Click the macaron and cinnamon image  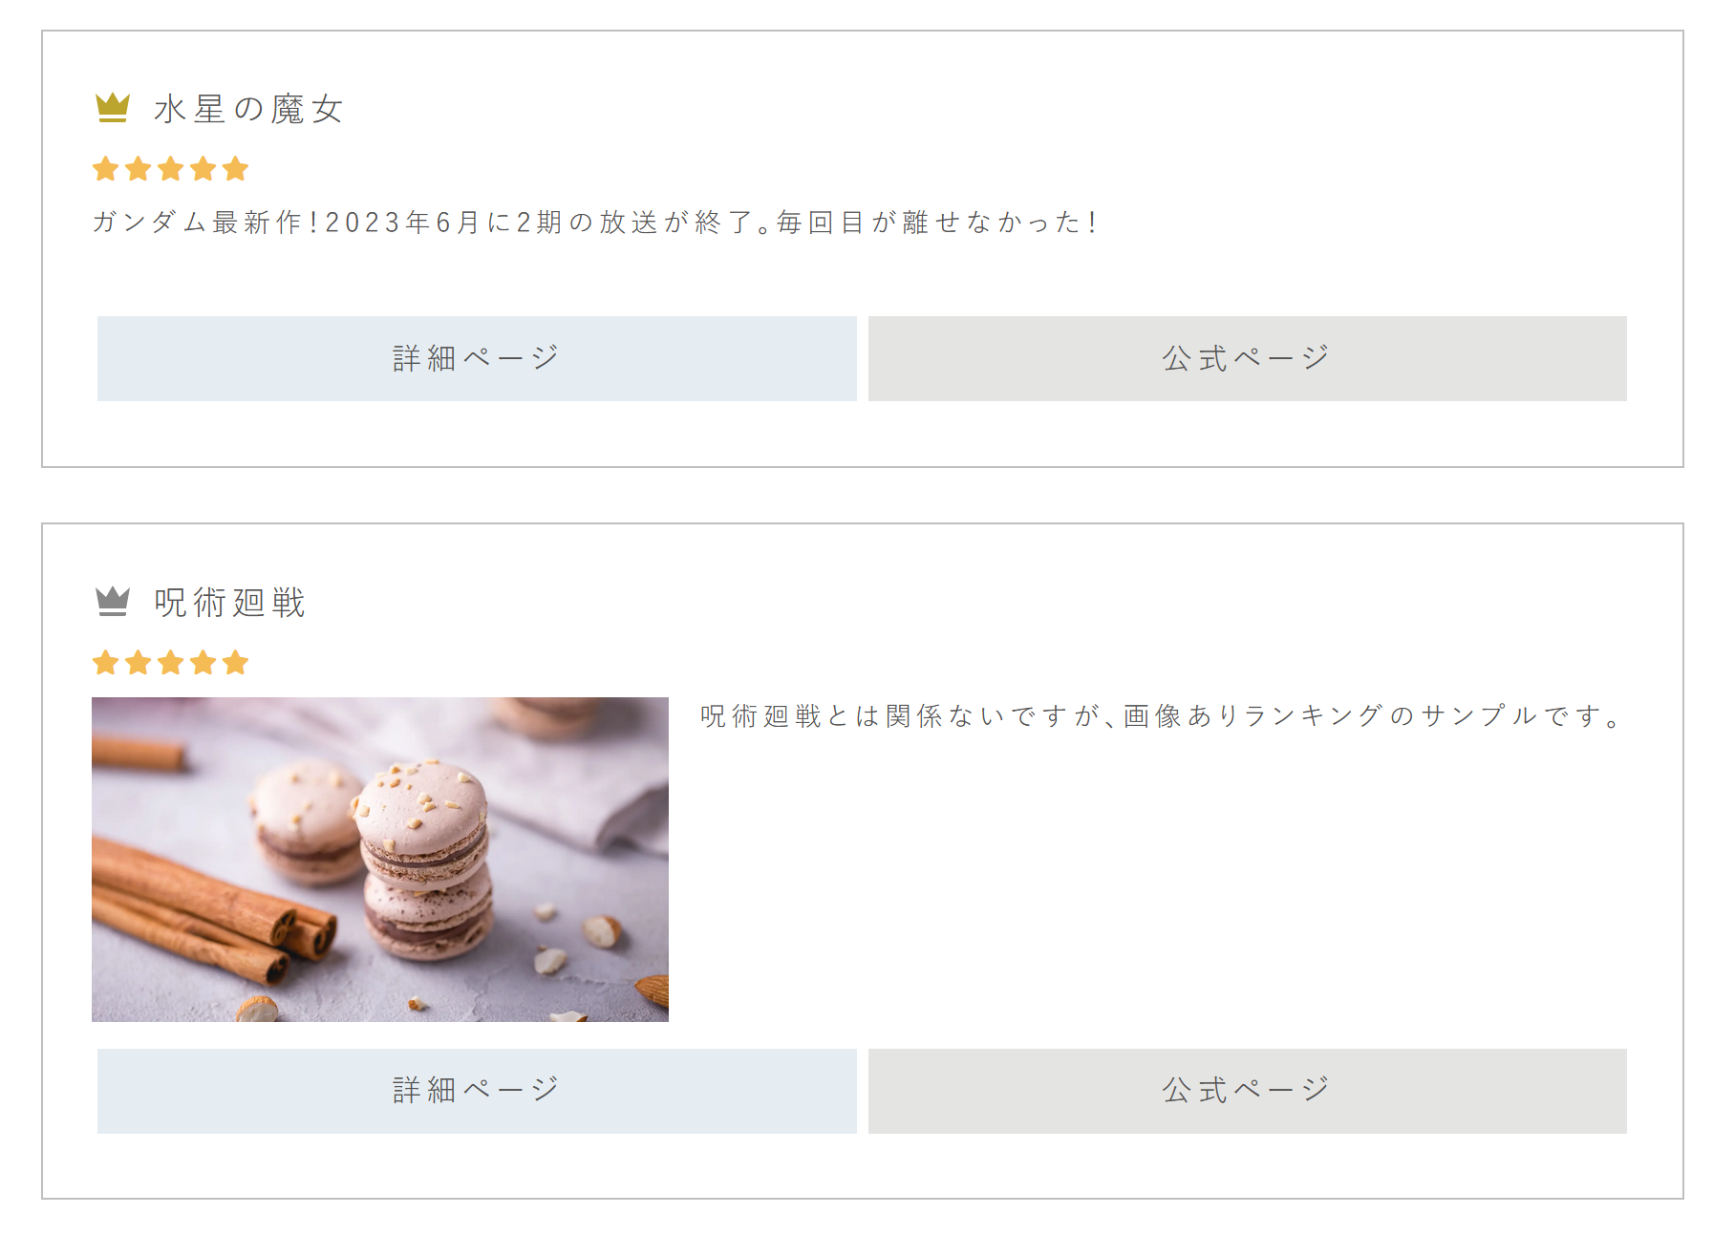tap(380, 860)
